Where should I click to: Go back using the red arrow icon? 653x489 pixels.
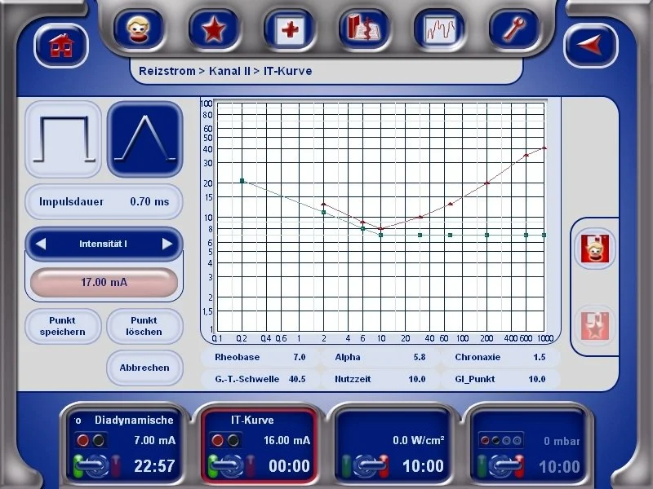590,46
